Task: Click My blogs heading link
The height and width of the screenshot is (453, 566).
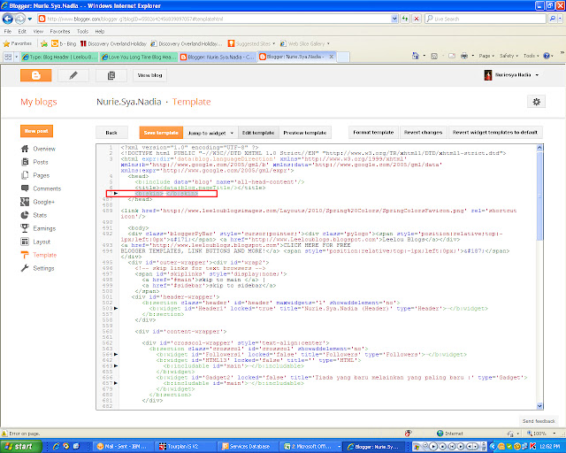Action: [x=39, y=102]
